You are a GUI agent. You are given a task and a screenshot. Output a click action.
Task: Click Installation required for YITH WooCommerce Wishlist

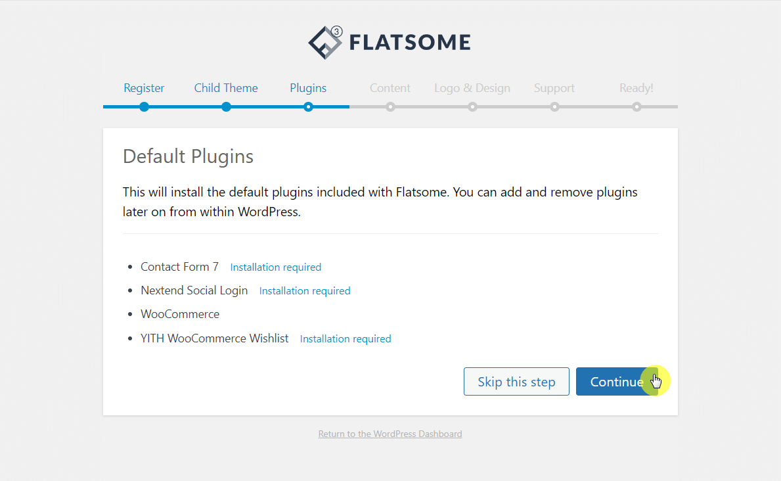[346, 339]
